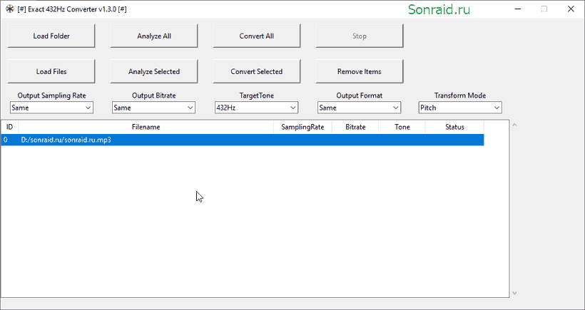Run Convert All
The height and width of the screenshot is (310, 585).
point(256,36)
